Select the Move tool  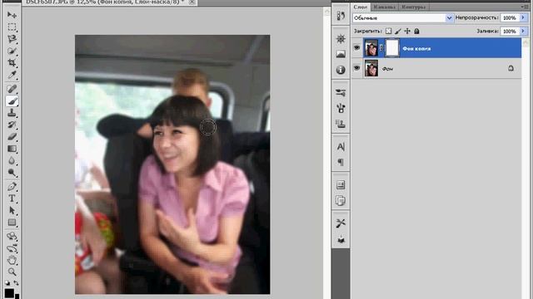click(x=12, y=15)
